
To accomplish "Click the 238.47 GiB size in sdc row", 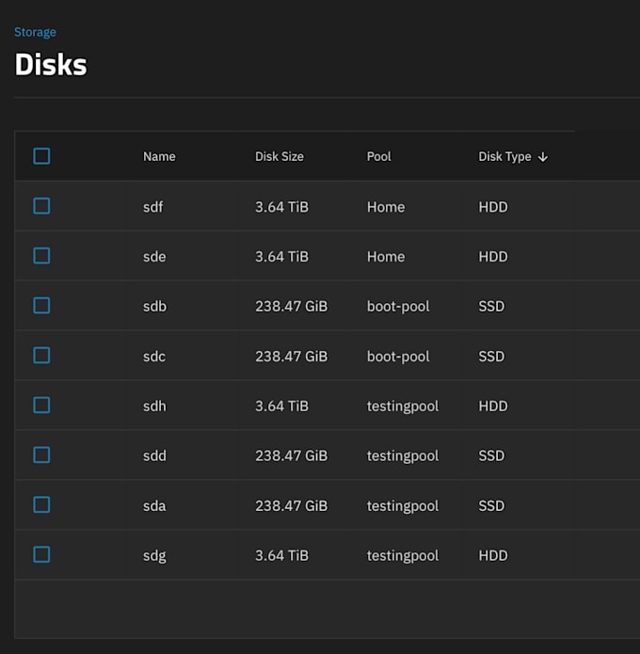I will [x=291, y=357].
